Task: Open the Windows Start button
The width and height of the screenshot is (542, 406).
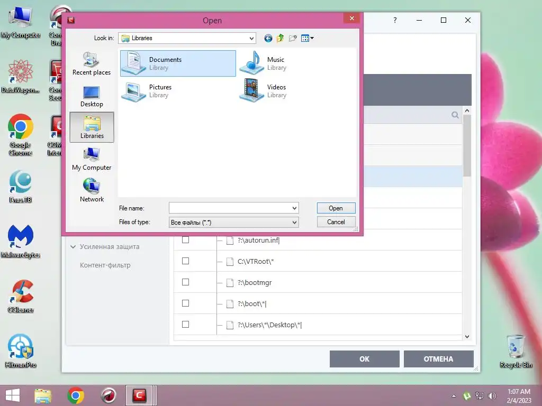Action: (x=13, y=395)
